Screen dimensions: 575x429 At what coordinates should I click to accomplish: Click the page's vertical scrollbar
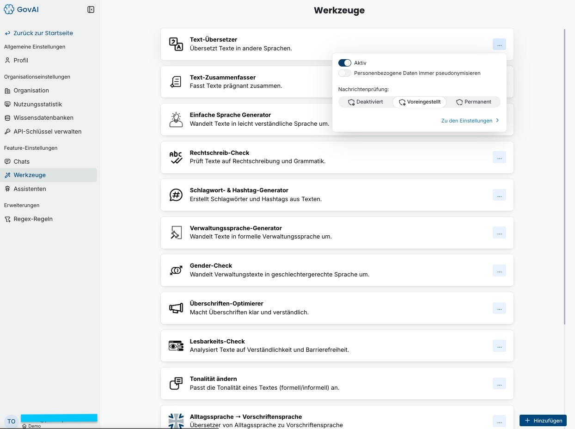coord(565,176)
